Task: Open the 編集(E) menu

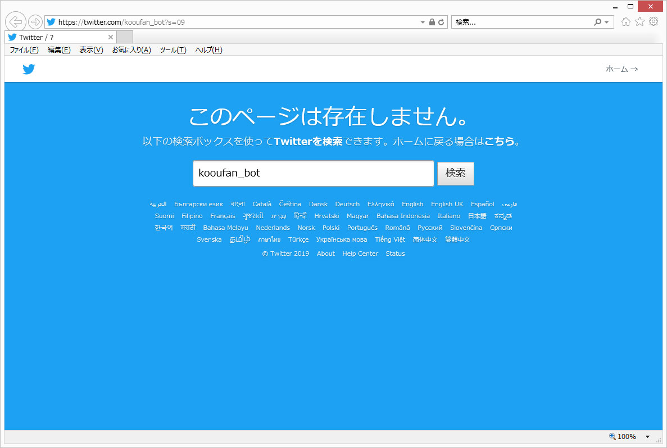Action: 59,50
